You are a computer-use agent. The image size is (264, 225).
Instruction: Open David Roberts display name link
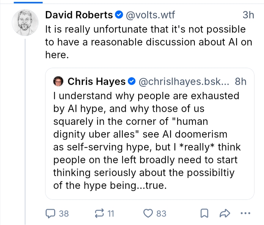click(x=79, y=15)
